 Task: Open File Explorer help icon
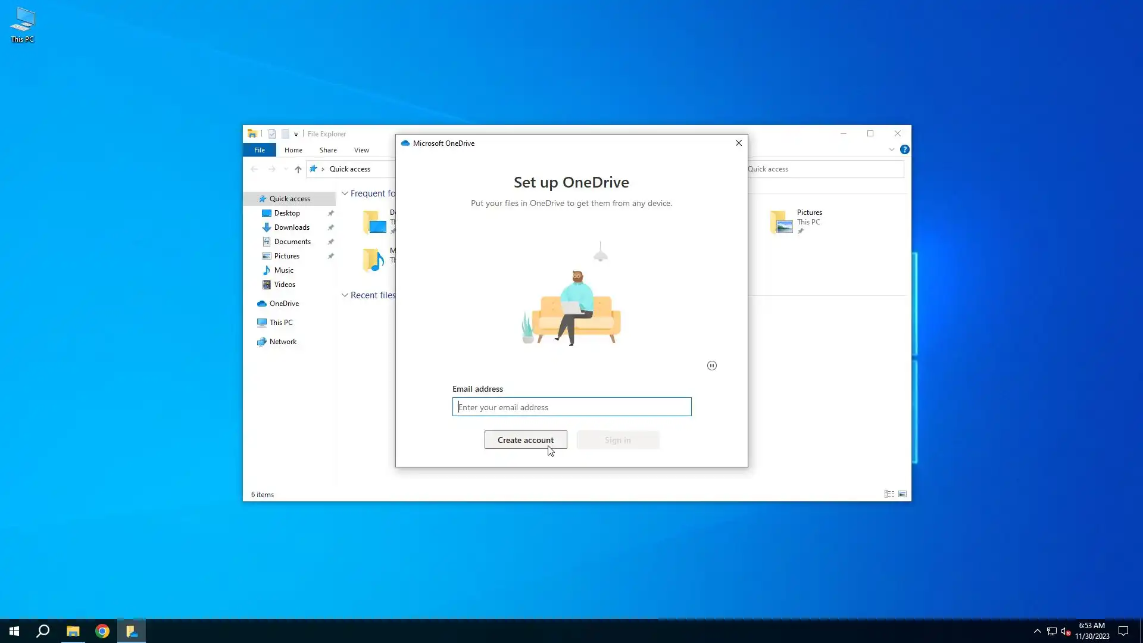(x=904, y=150)
